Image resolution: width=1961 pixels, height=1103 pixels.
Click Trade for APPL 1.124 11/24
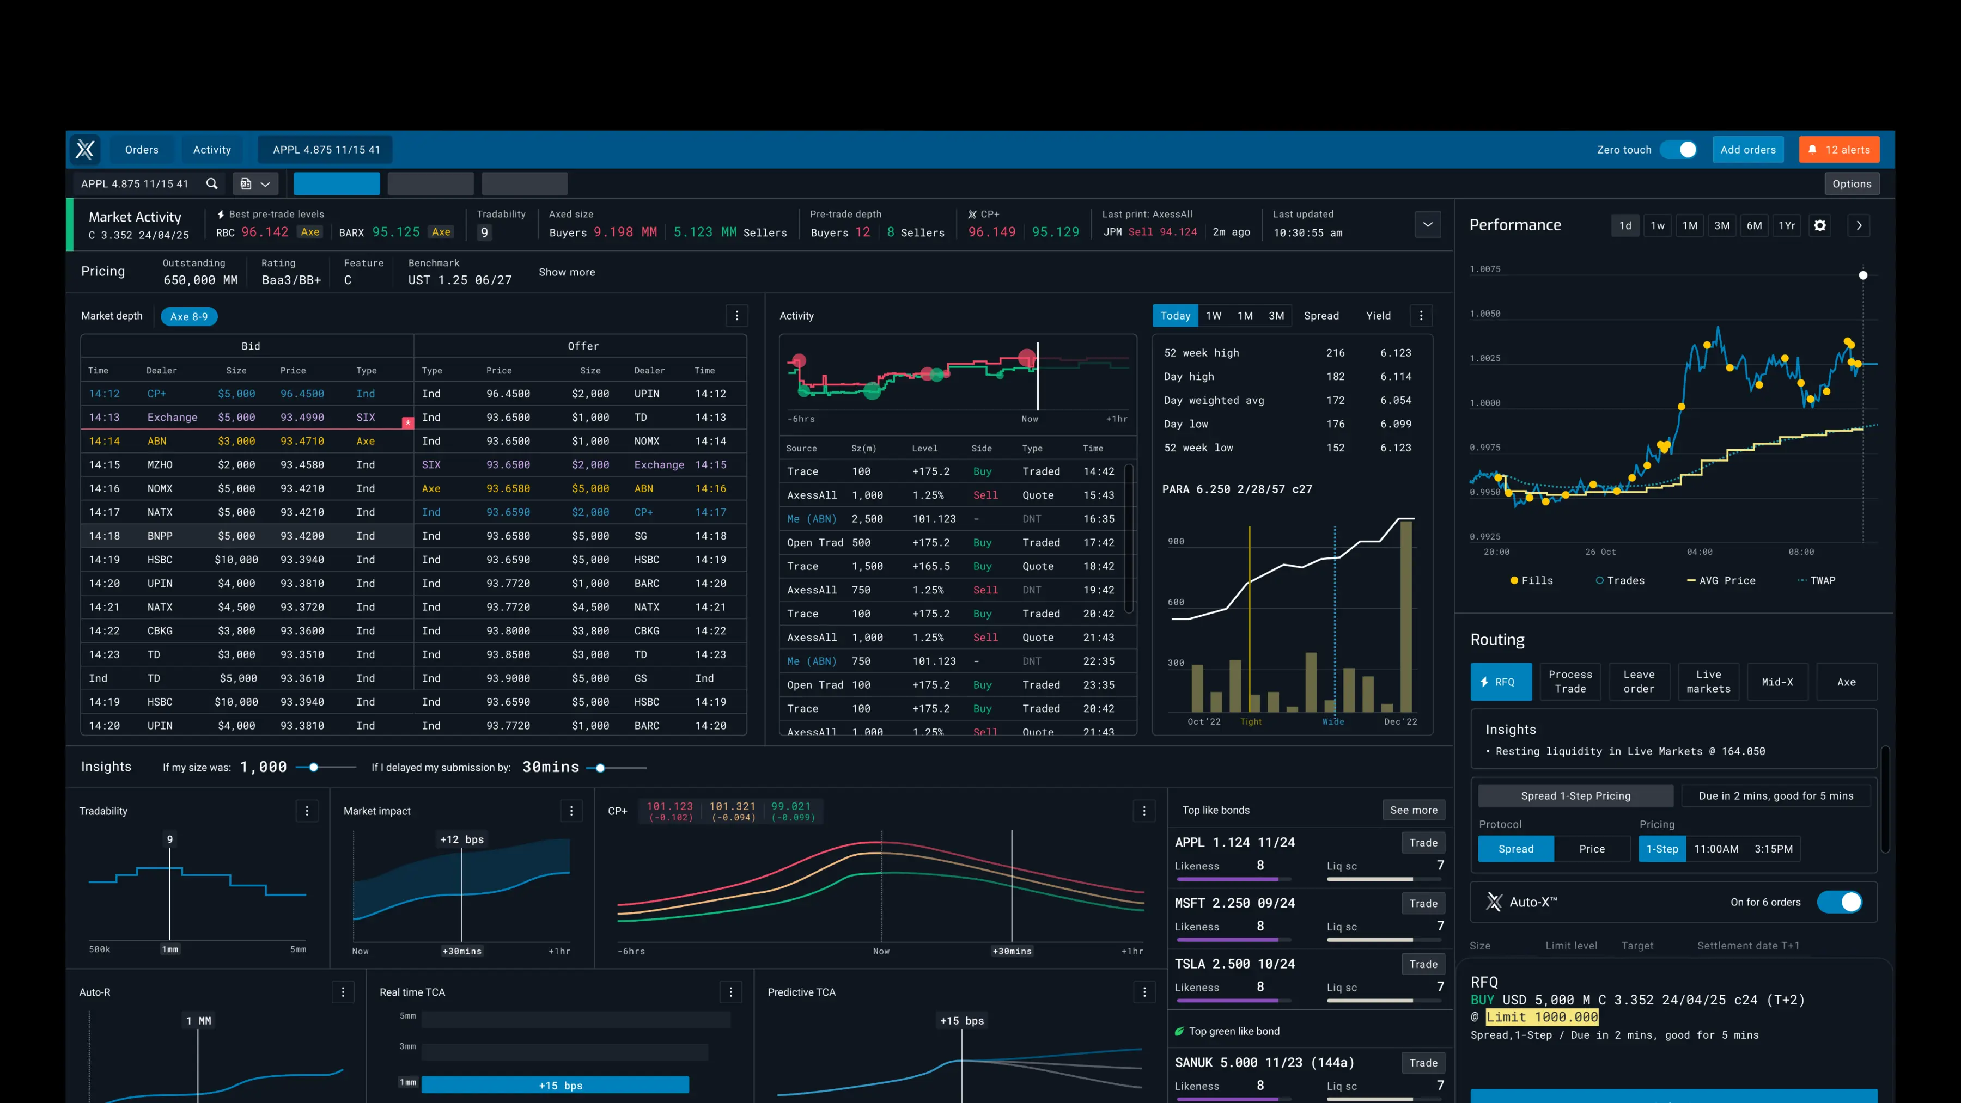(x=1423, y=842)
